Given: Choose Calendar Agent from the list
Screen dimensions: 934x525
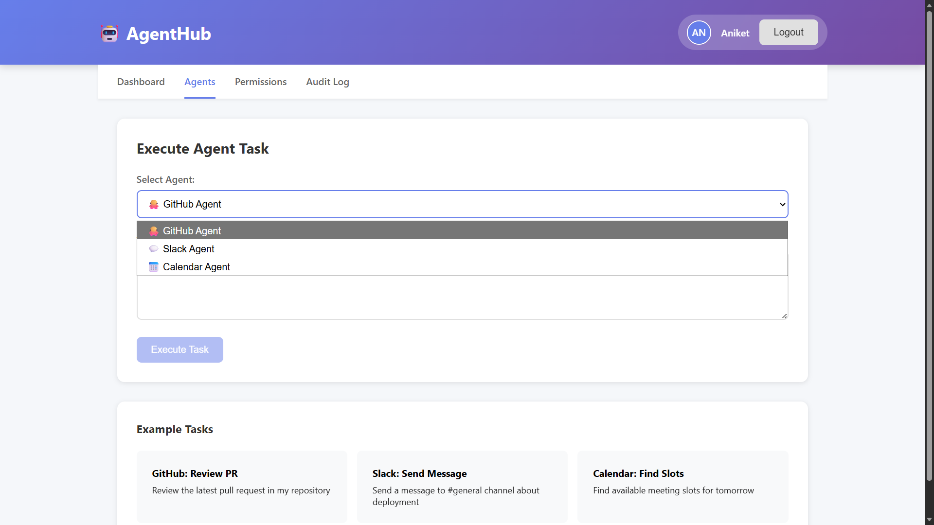Looking at the screenshot, I should pyautogui.click(x=197, y=267).
